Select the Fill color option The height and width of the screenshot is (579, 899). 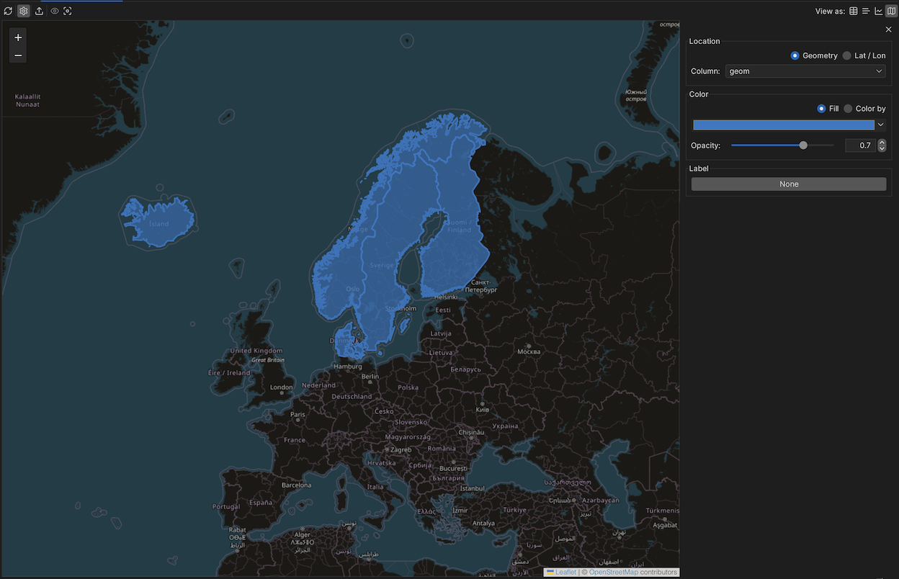pos(828,109)
